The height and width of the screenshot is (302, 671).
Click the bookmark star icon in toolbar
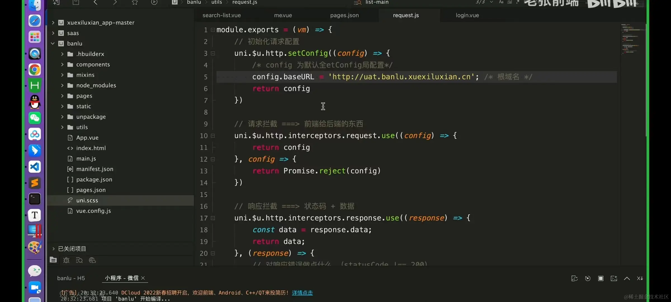[135, 3]
